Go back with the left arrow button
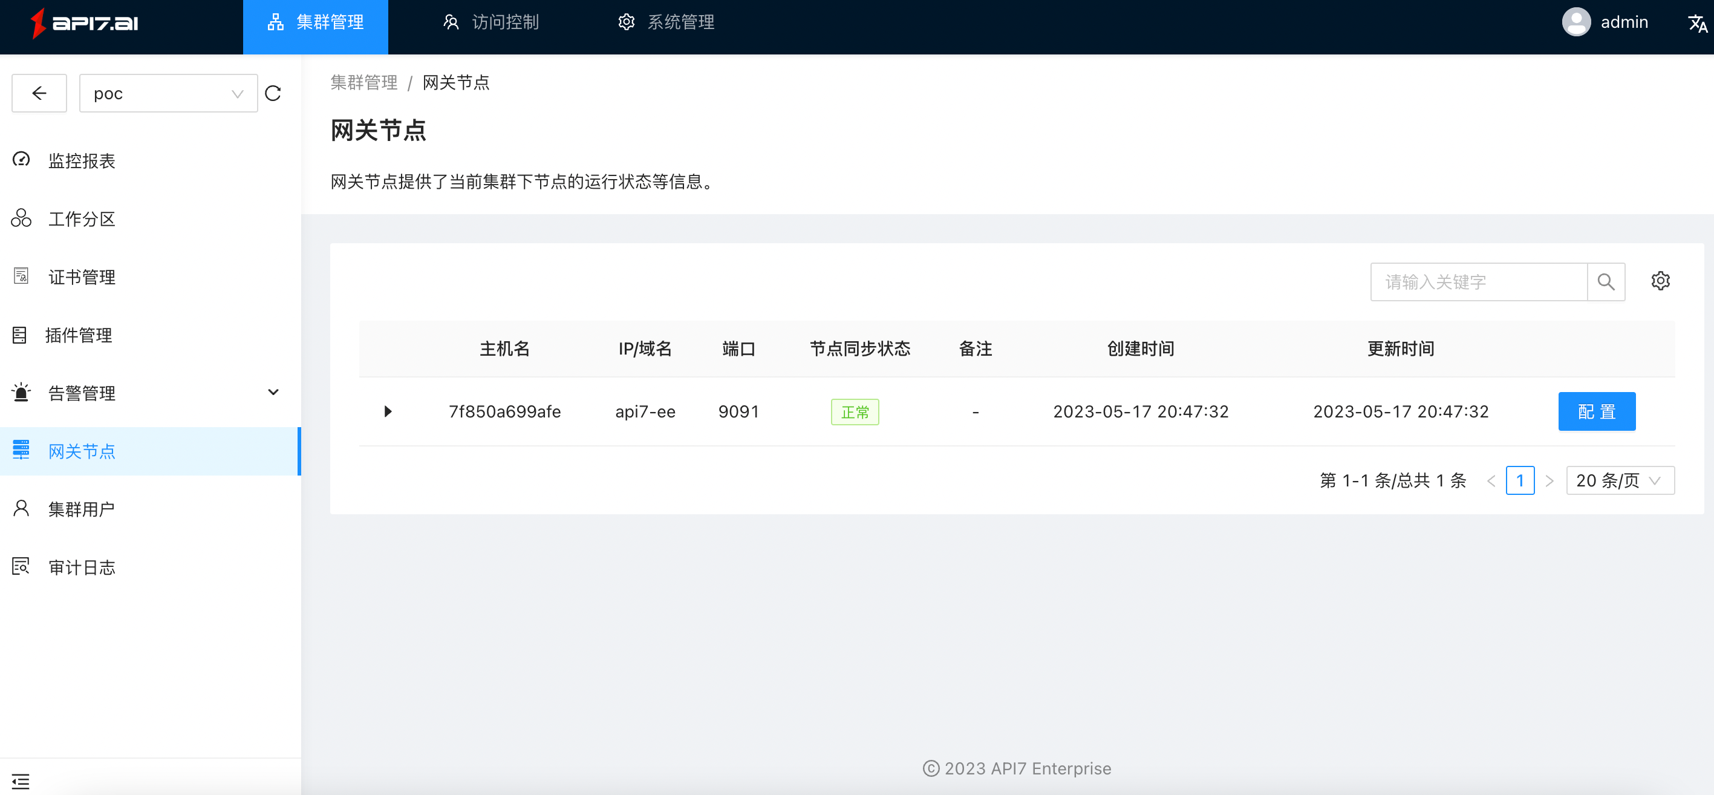This screenshot has height=795, width=1714. (x=39, y=93)
